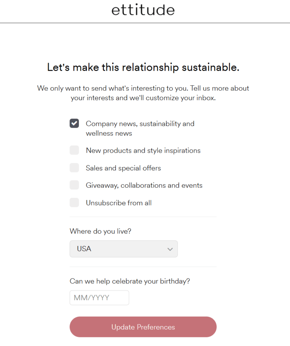Click the 'New products and style inspirations' label text
This screenshot has width=290, height=346.
tap(143, 150)
